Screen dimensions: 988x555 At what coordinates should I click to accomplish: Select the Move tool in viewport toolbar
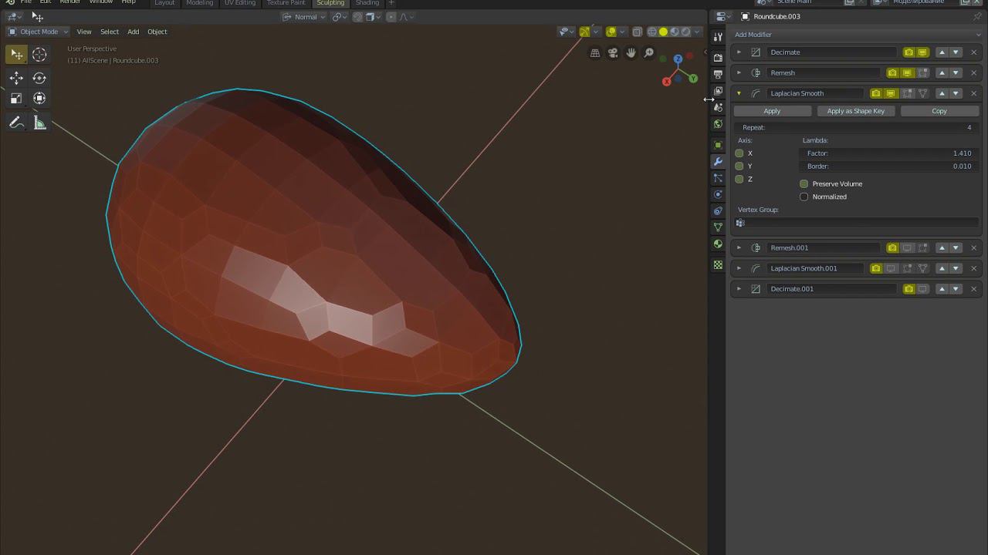[16, 78]
